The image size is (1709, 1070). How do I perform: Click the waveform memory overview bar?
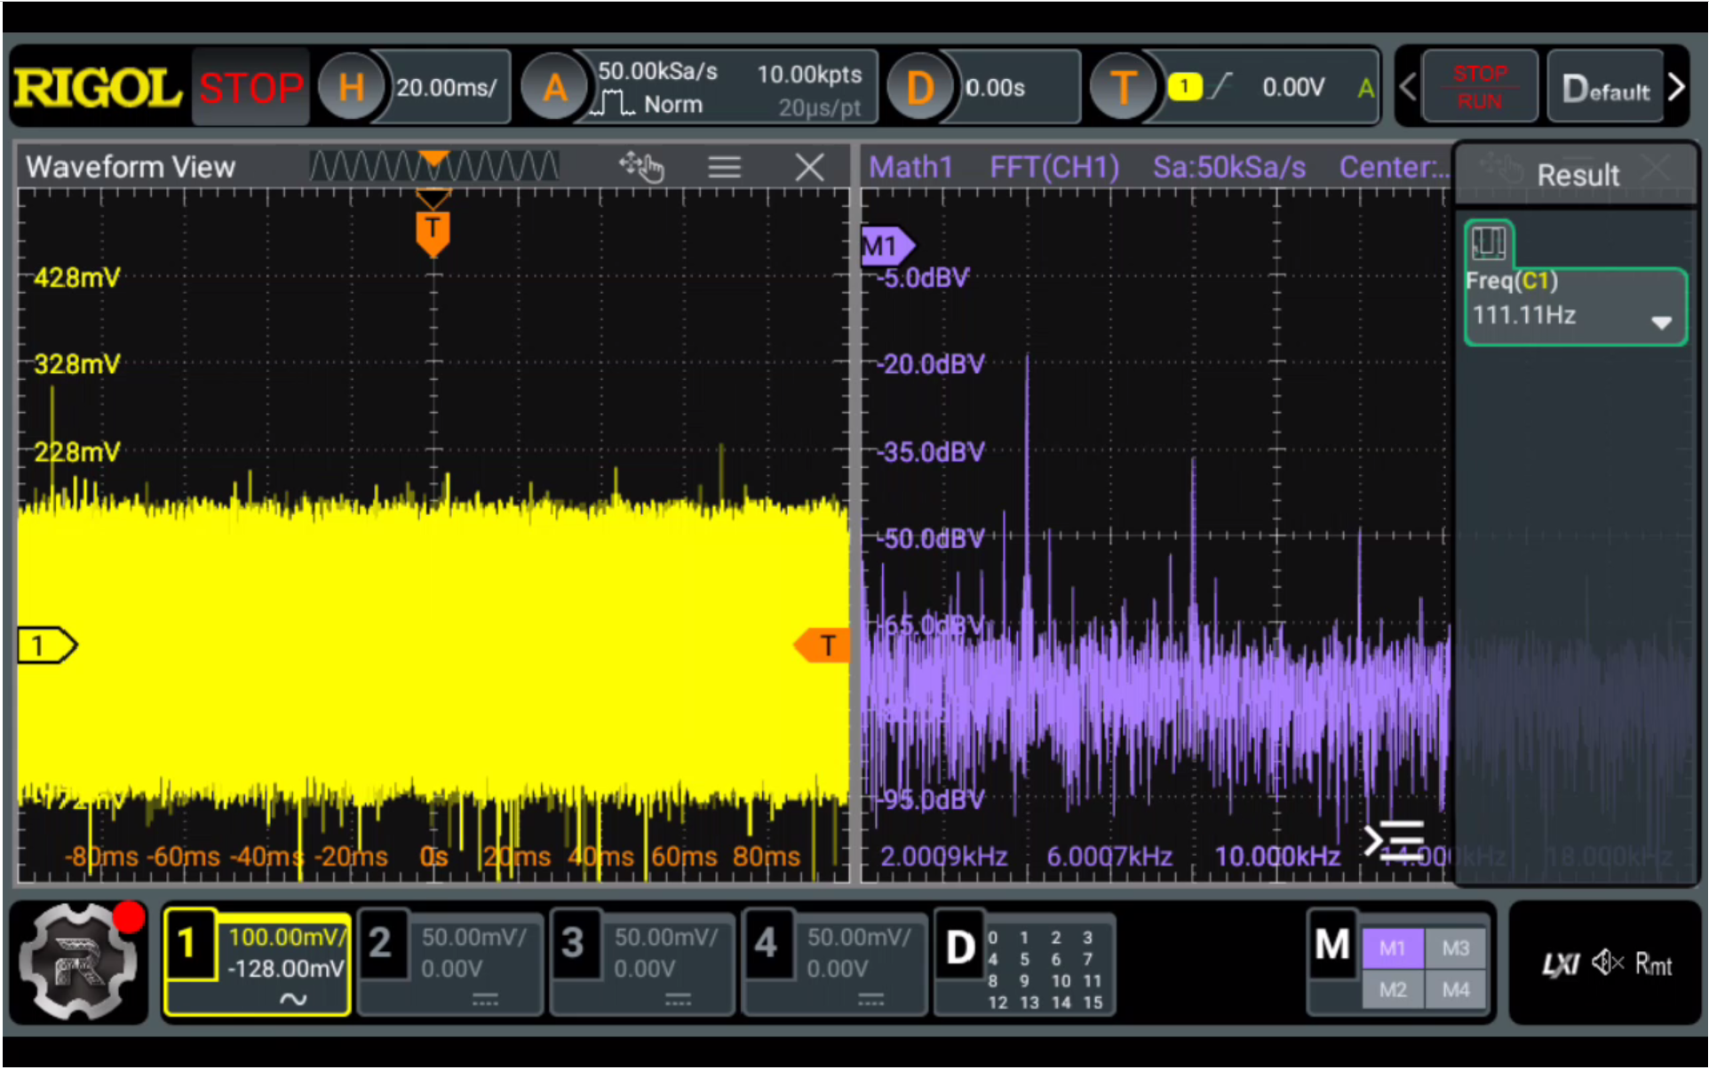click(433, 166)
